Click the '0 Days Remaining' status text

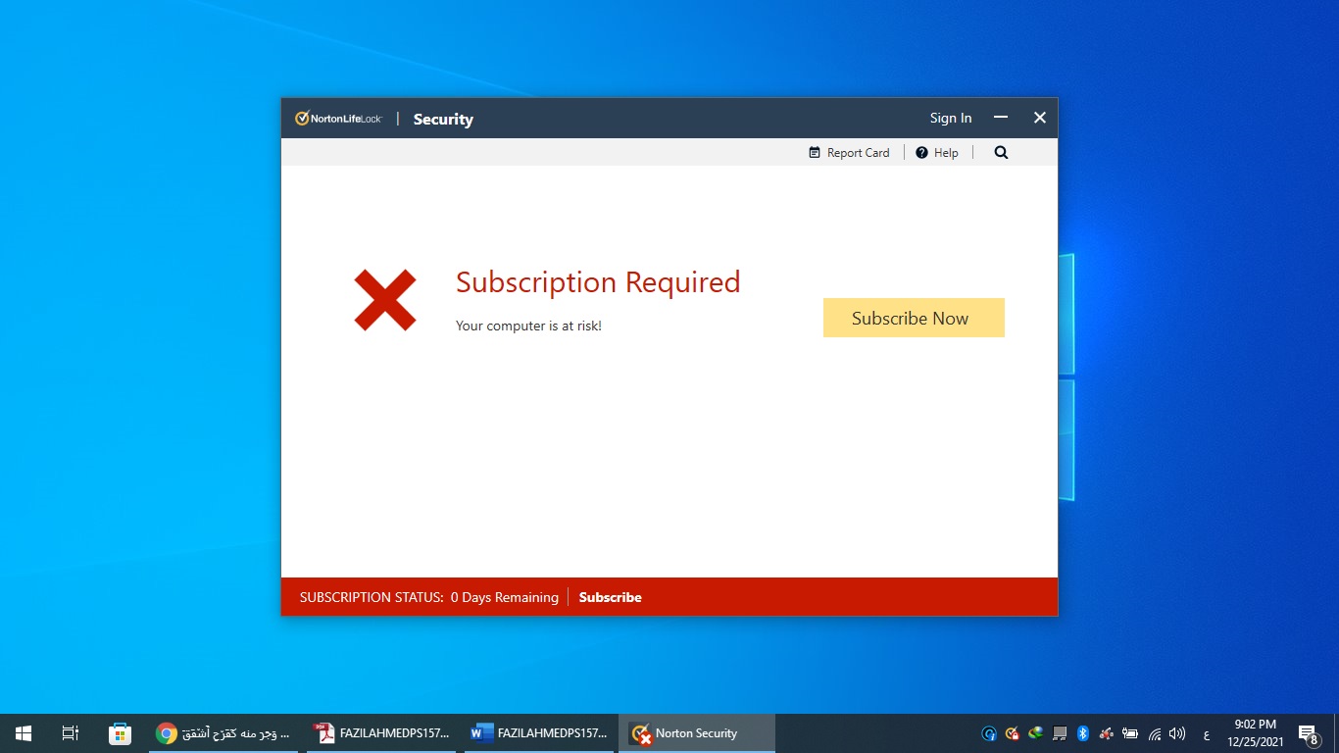tap(504, 597)
